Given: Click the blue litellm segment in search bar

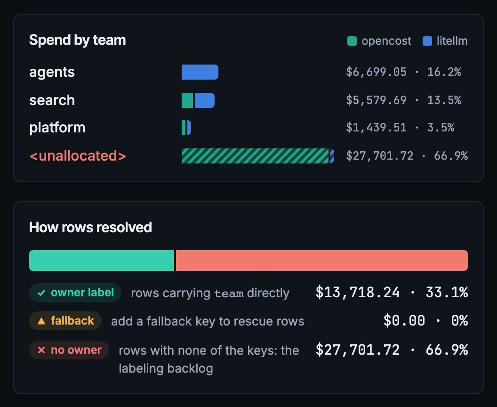Looking at the screenshot, I should click(x=204, y=100).
